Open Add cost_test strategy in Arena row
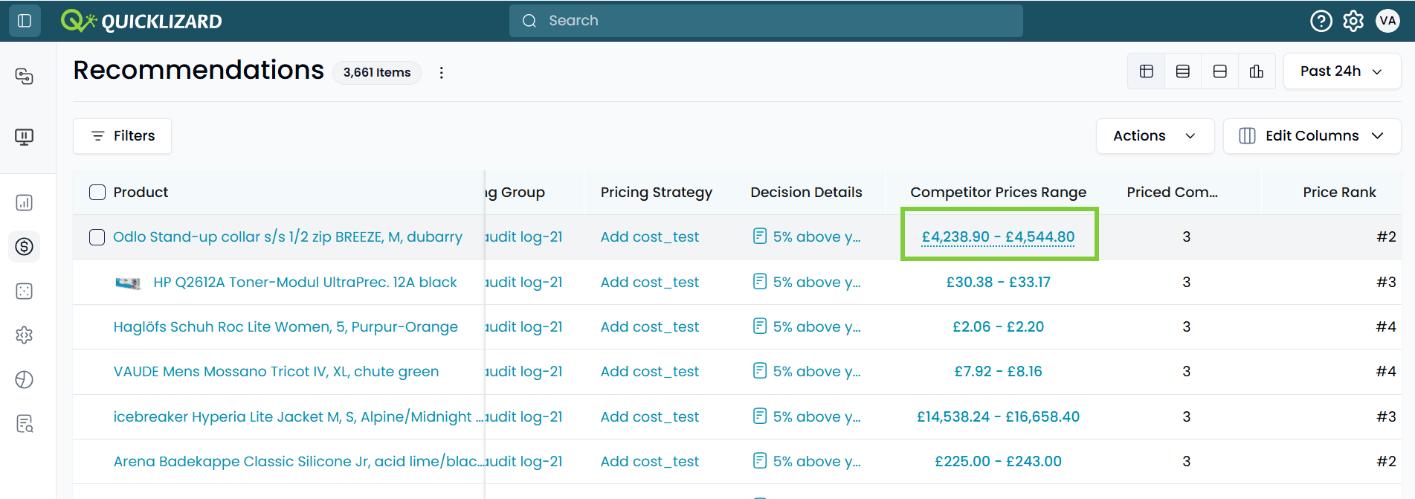1415x499 pixels. [x=650, y=462]
